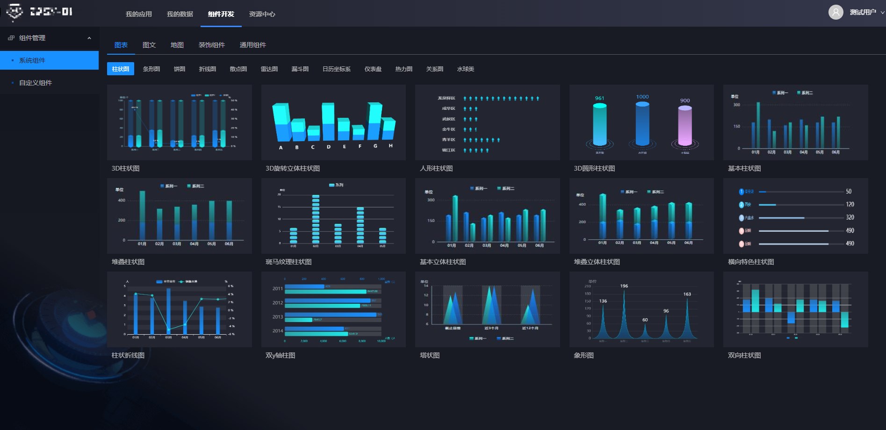This screenshot has height=430, width=886.
Task: Click the 人形柱状图 caption text
Action: 436,168
